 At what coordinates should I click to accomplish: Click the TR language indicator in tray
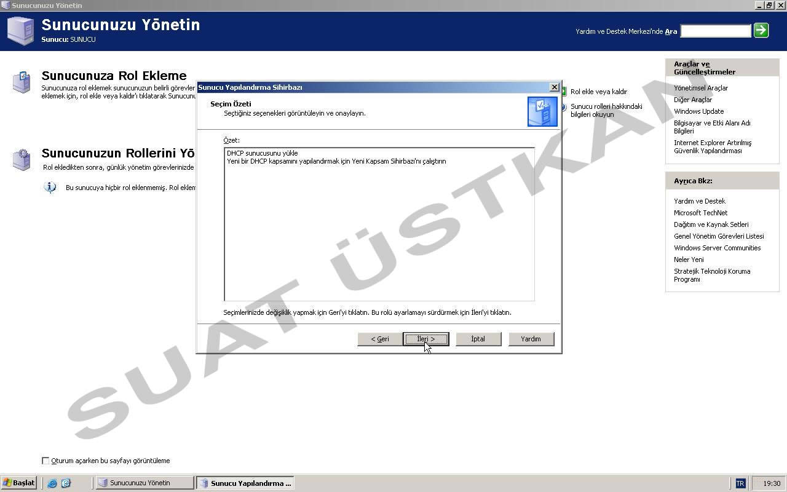[x=740, y=483]
